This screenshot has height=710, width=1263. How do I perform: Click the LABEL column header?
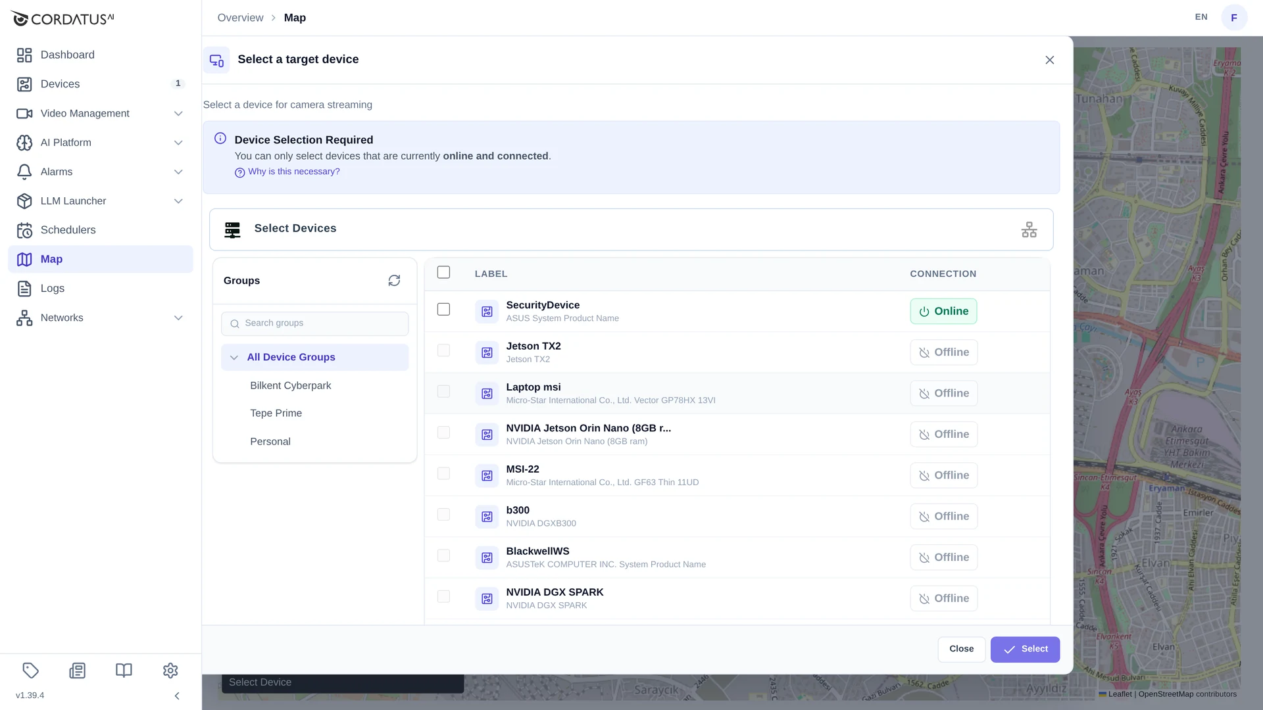pyautogui.click(x=491, y=274)
